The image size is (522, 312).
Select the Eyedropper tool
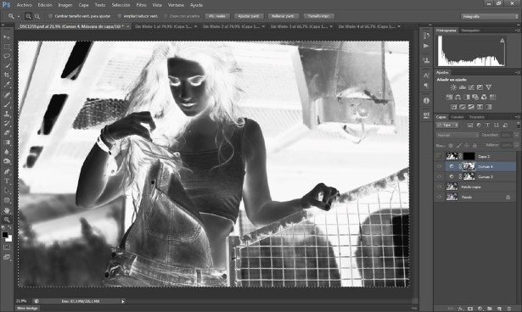coord(7,85)
